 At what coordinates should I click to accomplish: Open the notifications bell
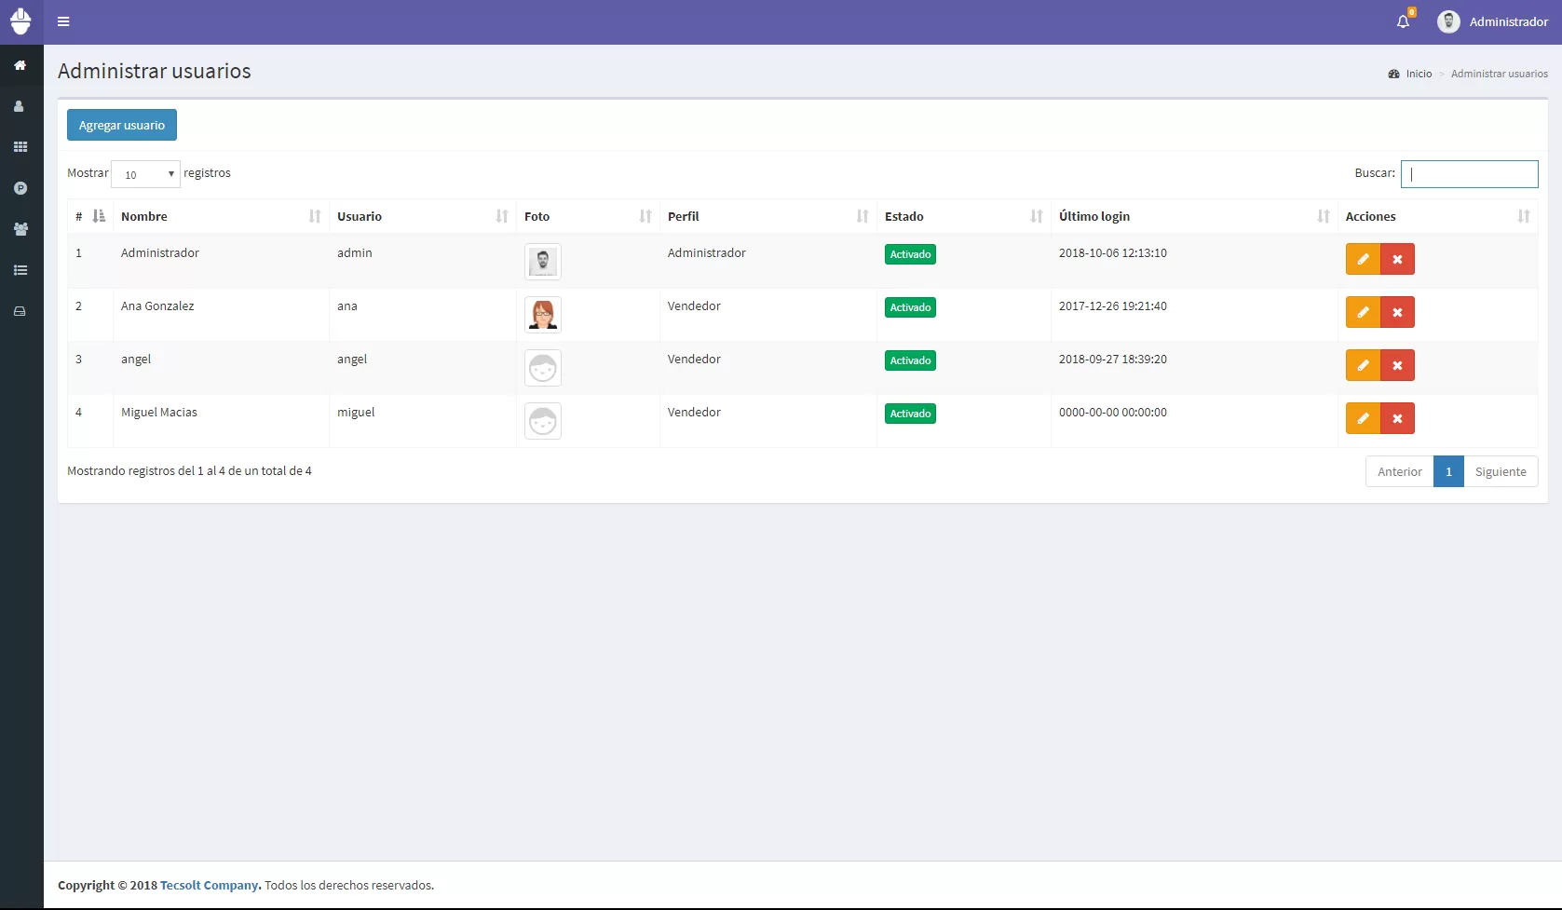click(1404, 21)
